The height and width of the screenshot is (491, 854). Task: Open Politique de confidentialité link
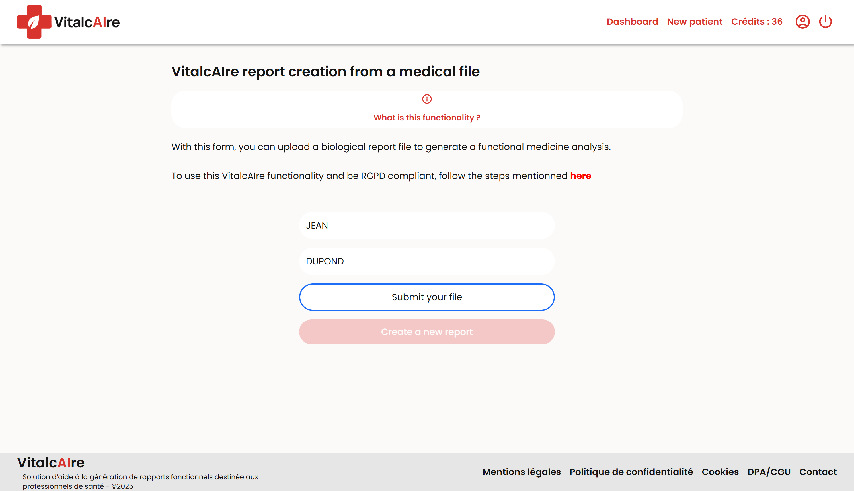click(x=631, y=472)
